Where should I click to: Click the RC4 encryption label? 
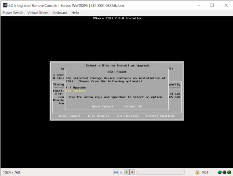205,172
